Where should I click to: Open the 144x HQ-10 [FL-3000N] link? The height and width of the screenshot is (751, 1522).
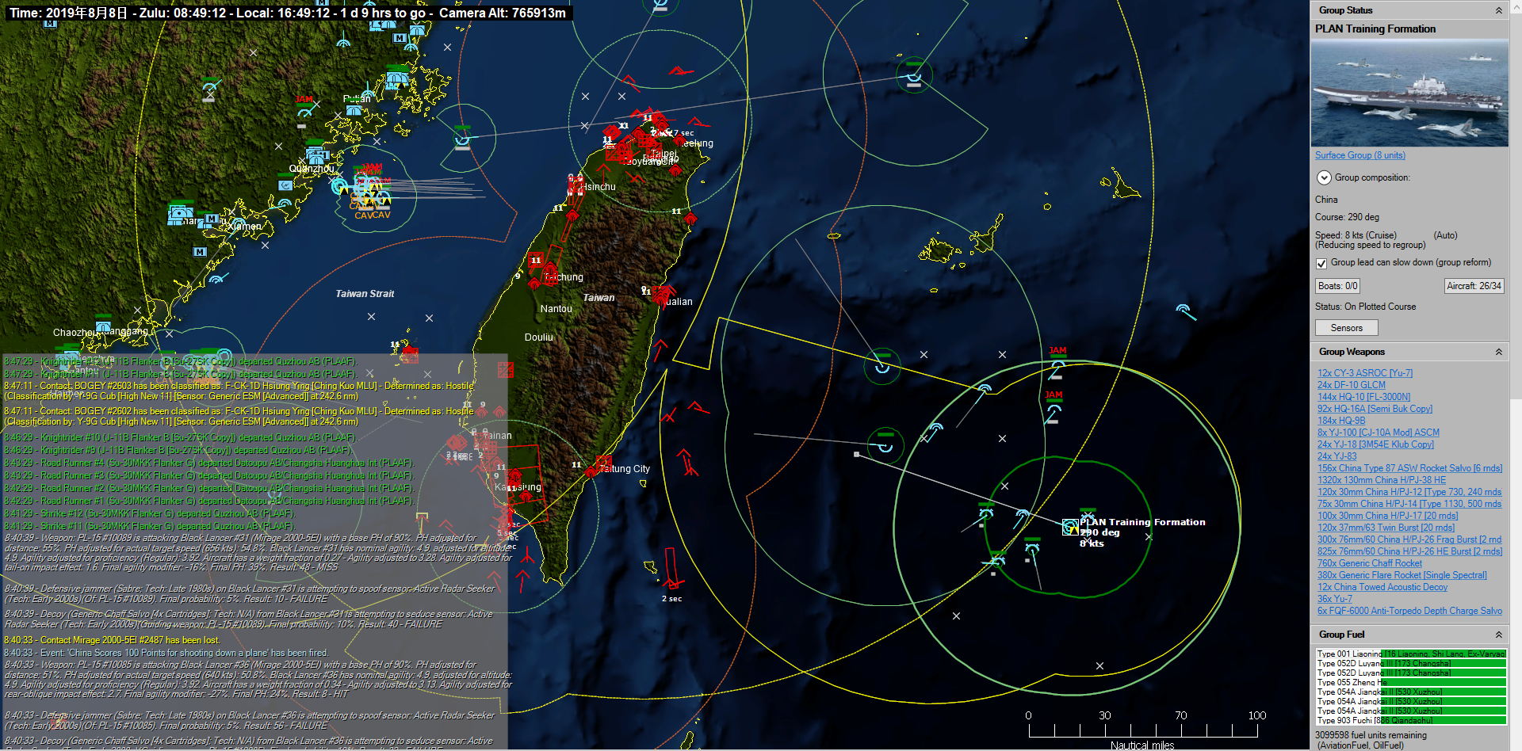click(x=1364, y=397)
